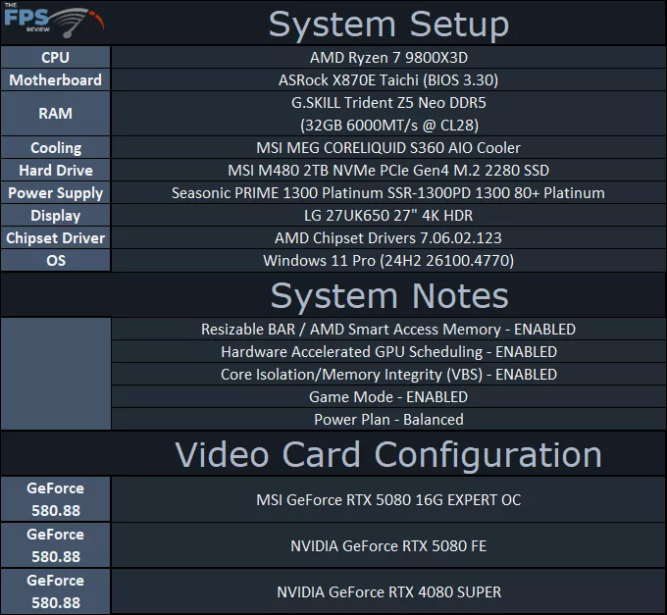Click the Chipset Driver row label

[55, 237]
